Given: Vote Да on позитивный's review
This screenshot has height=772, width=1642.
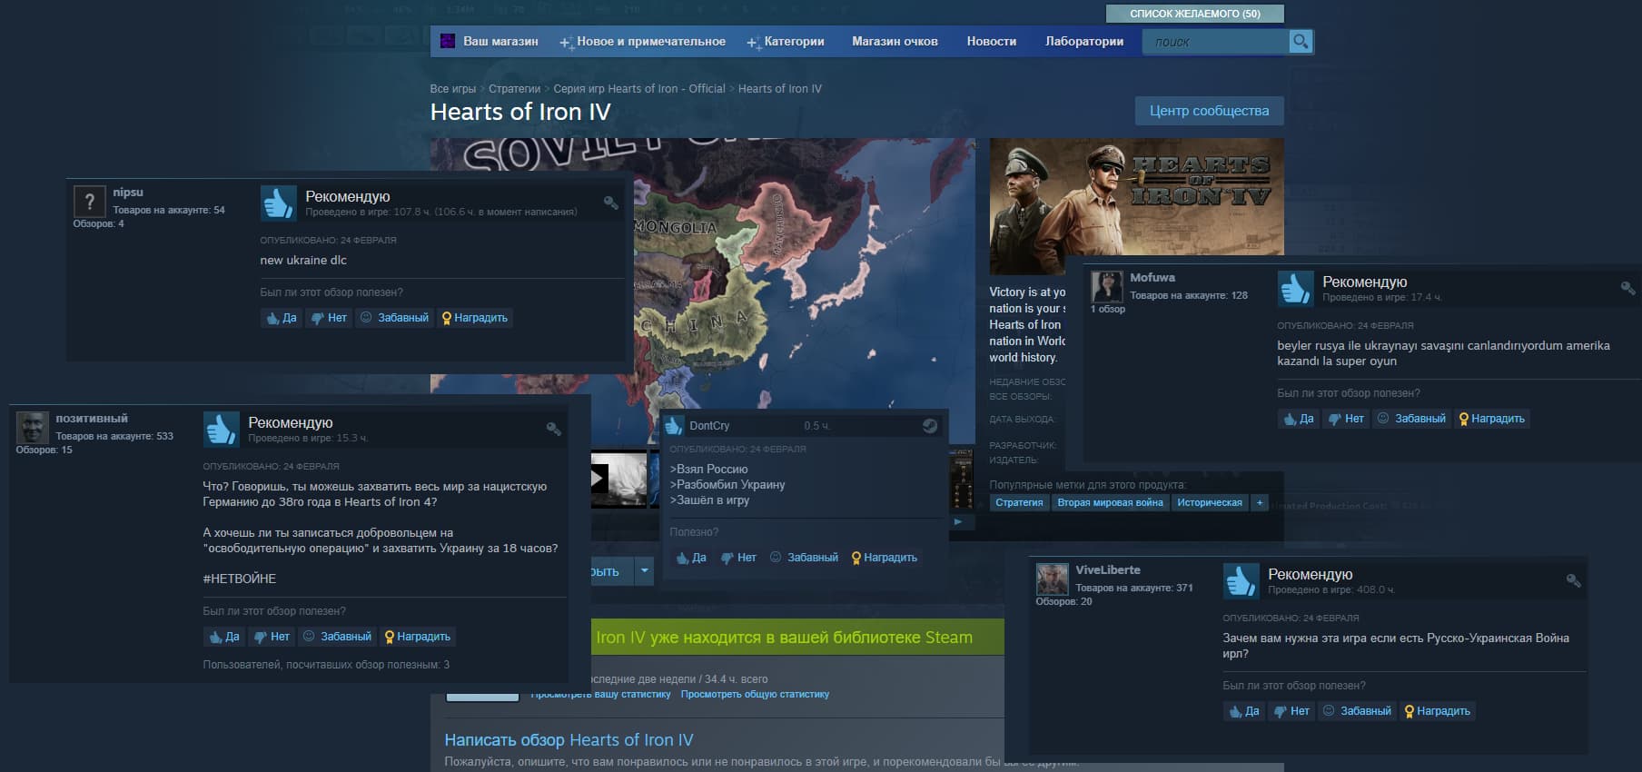Looking at the screenshot, I should click(223, 637).
